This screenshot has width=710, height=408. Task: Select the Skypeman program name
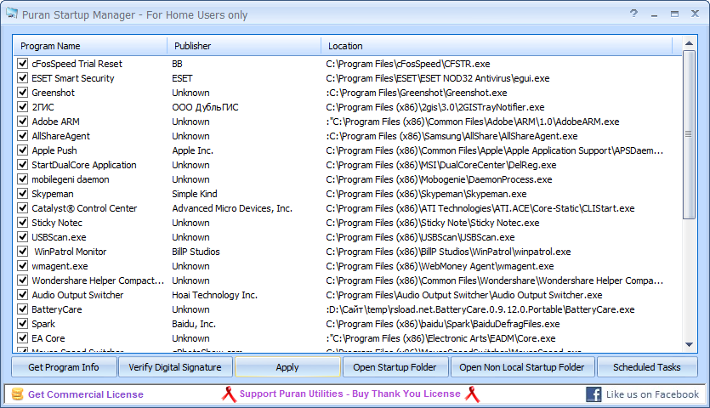[x=53, y=194]
